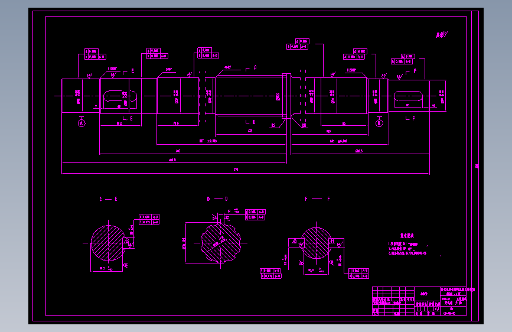This screenshot has width=512, height=332.
Task: Click the 技术要求 technical requirements heading
Action: coord(407,236)
